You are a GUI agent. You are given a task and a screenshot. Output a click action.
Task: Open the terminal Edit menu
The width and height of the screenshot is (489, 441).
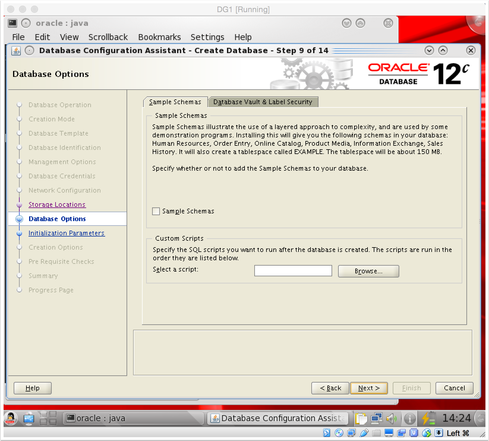coord(42,37)
